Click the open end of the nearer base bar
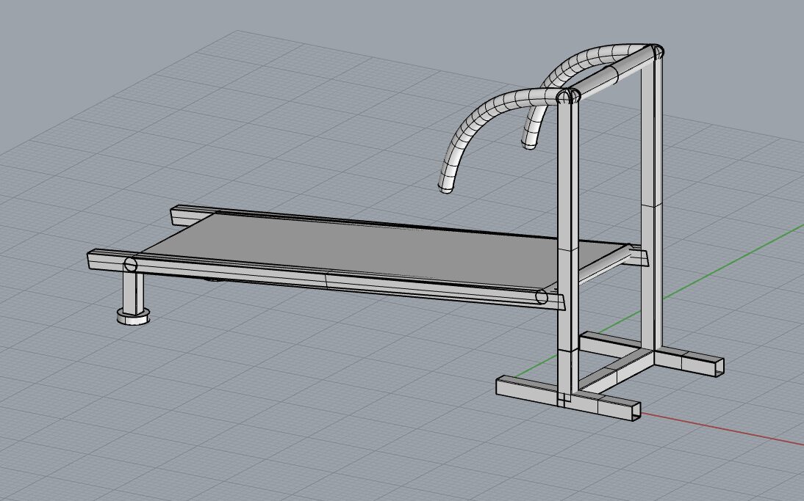 pyautogui.click(x=633, y=412)
